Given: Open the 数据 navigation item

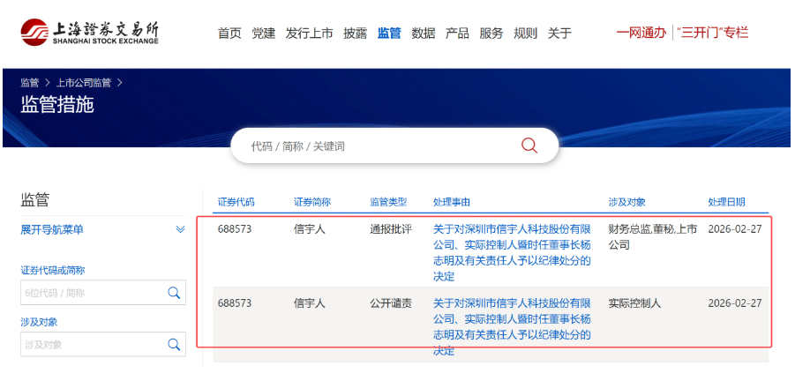Looking at the screenshot, I should click(x=424, y=34).
